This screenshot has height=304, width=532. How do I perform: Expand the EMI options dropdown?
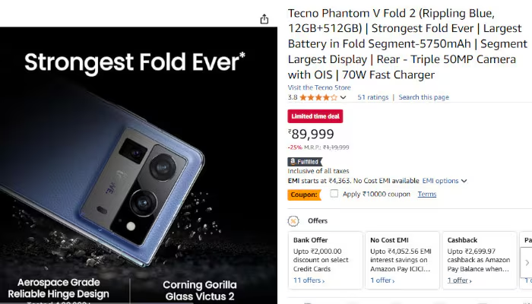pos(445,181)
